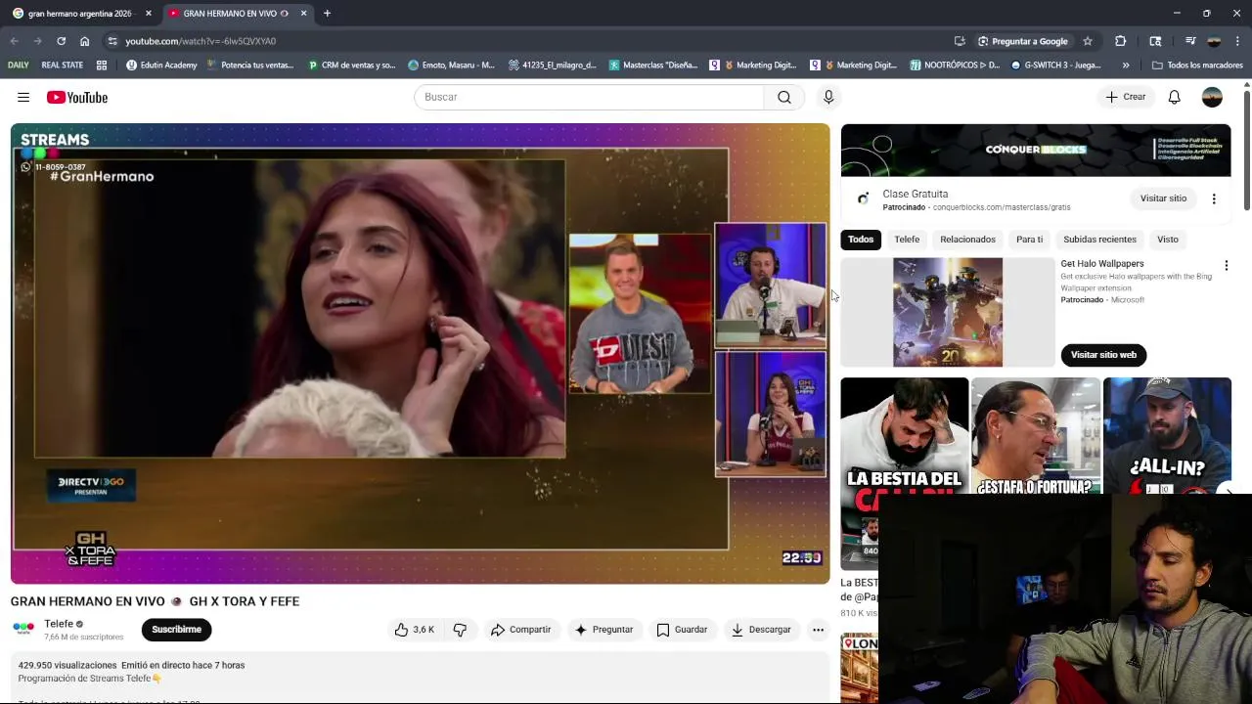Open the Telefe channel name link

tap(59, 624)
